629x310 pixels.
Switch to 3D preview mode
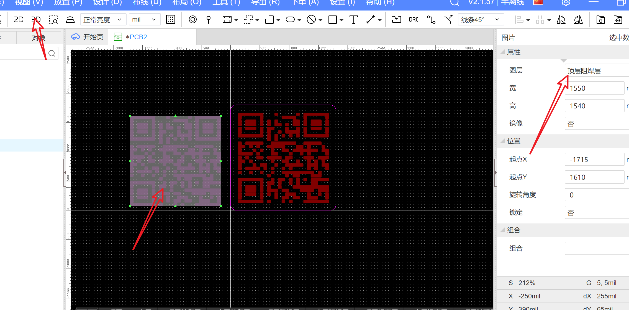(x=36, y=20)
